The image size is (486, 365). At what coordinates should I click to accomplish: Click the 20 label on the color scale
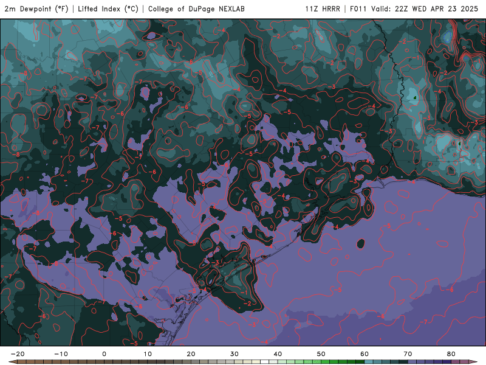[x=191, y=354]
